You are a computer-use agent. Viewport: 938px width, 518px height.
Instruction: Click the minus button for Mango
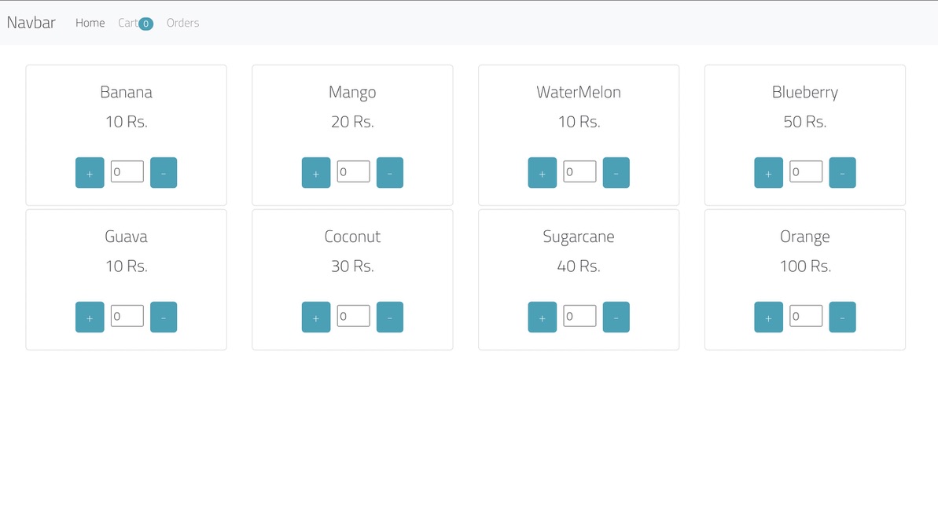tap(390, 172)
